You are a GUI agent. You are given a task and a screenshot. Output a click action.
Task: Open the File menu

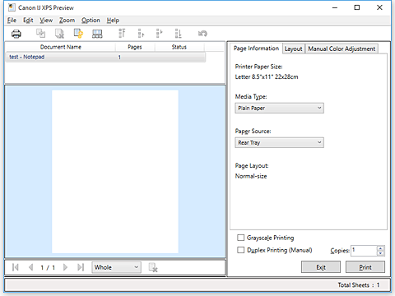(12, 21)
